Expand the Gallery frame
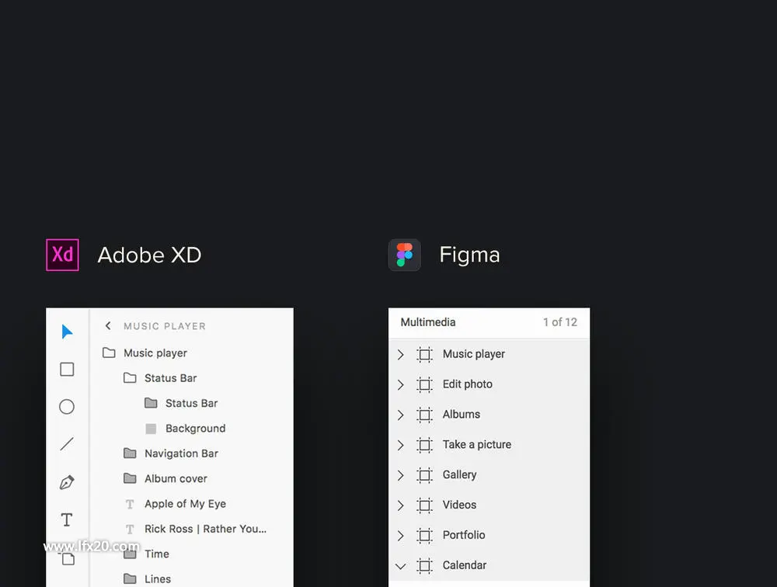 pyautogui.click(x=401, y=475)
